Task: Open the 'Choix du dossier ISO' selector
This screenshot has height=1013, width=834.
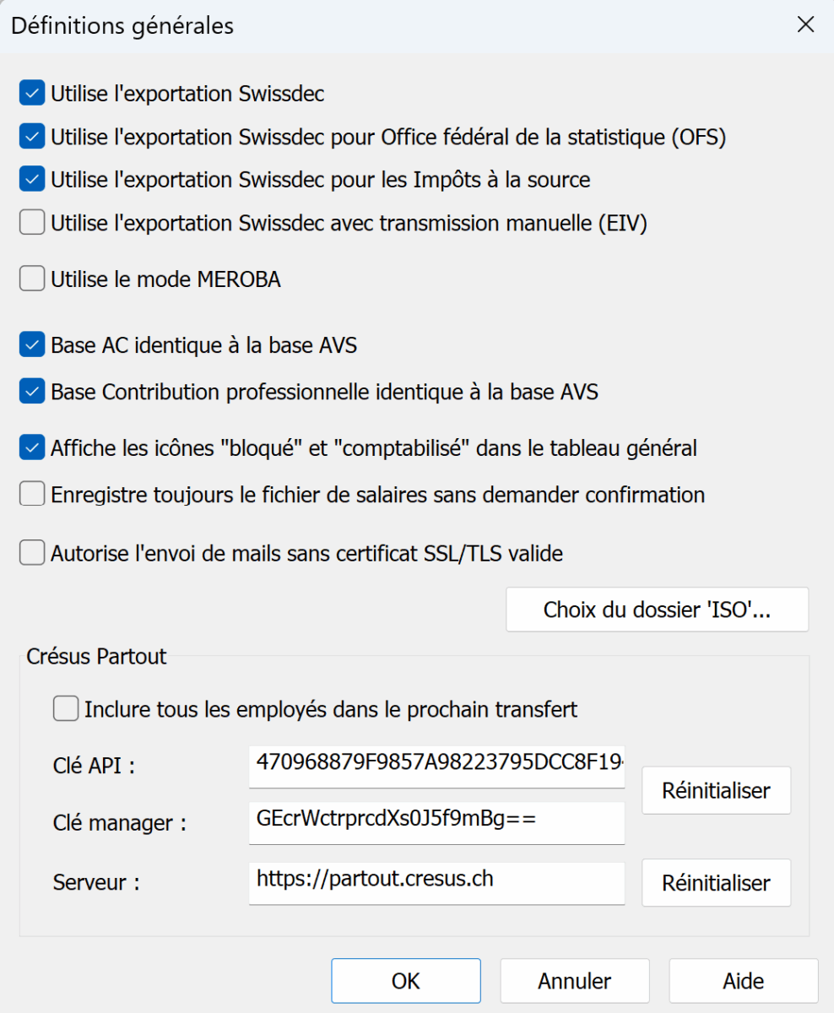Action: (657, 609)
